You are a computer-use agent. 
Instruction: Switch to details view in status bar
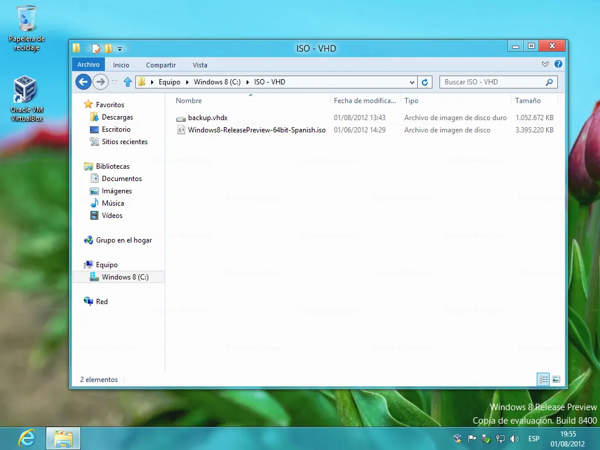(x=543, y=379)
